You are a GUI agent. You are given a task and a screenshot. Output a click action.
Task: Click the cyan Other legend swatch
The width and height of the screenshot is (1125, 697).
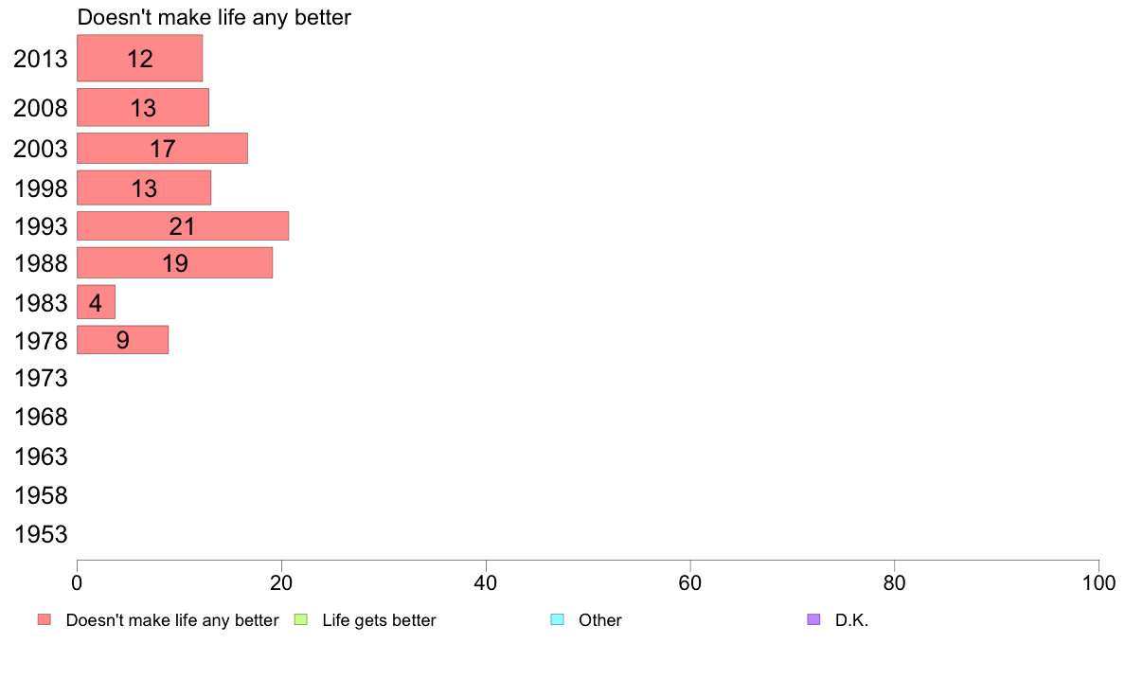[x=558, y=619]
